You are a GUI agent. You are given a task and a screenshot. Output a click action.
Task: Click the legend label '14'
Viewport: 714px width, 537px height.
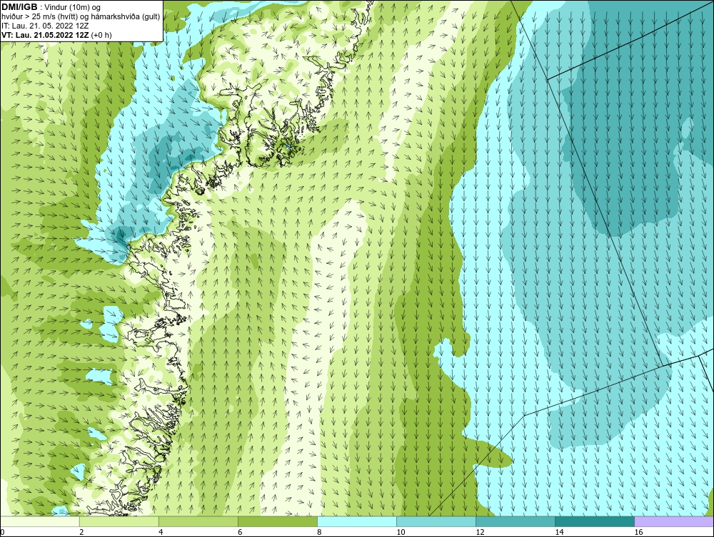point(559,532)
